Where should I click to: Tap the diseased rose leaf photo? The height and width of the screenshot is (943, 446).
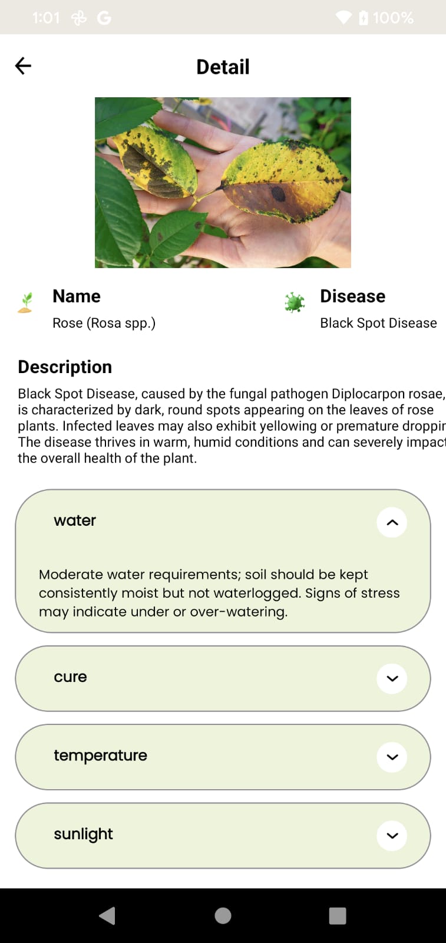click(x=223, y=183)
